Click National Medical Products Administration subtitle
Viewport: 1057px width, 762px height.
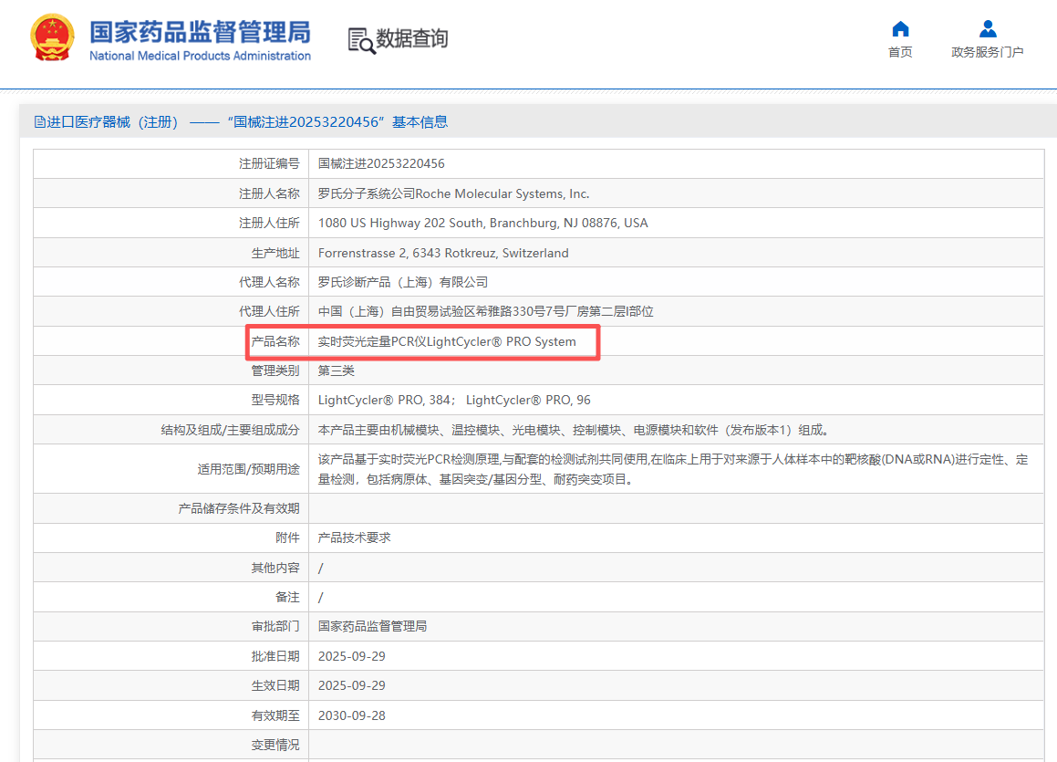tap(200, 57)
